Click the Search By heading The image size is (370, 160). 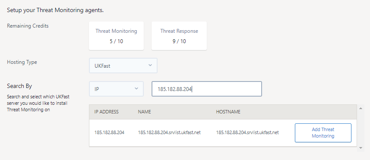pos(19,86)
